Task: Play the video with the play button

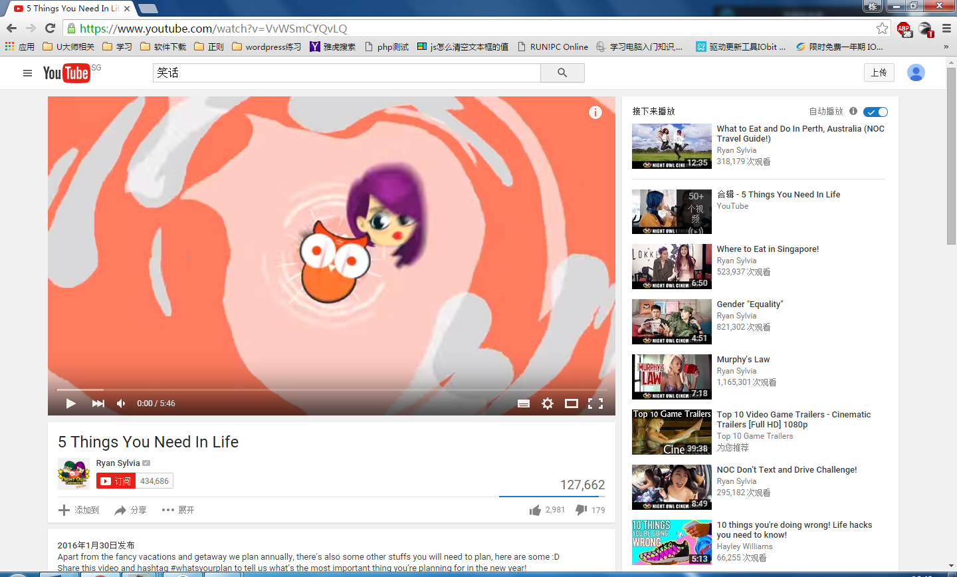Action: click(x=70, y=404)
